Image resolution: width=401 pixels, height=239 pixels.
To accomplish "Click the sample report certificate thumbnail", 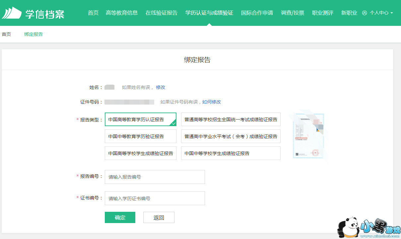I will click(309, 135).
